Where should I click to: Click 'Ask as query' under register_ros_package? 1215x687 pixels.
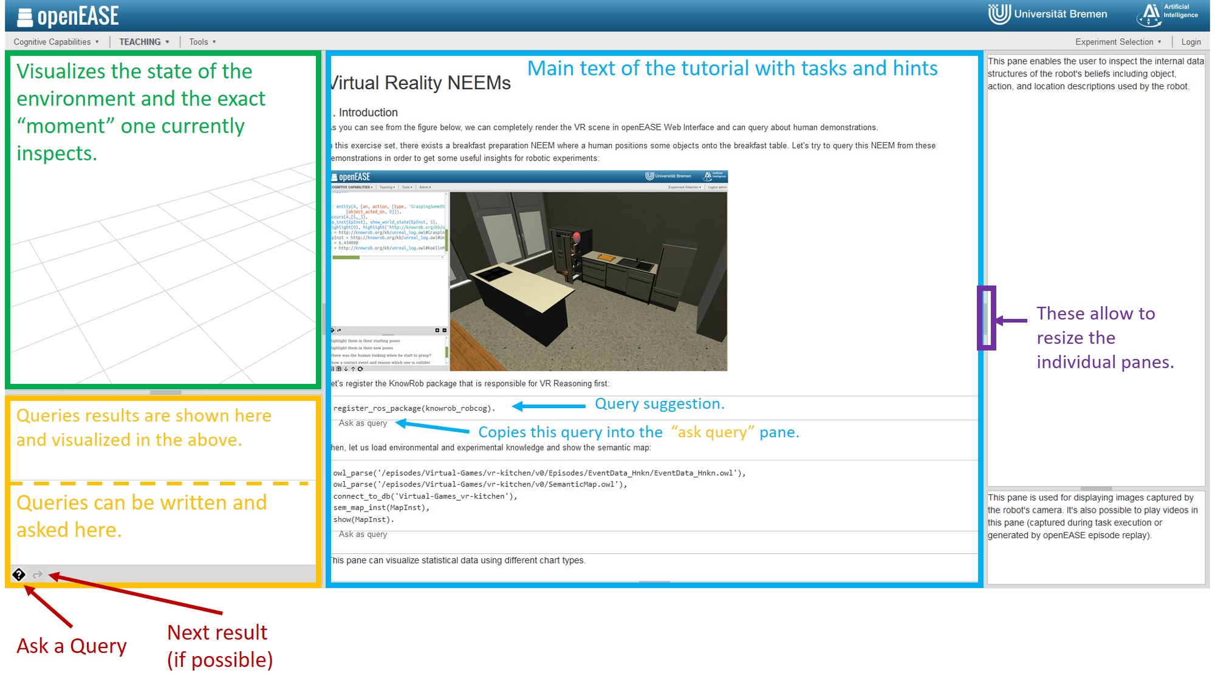[x=363, y=423]
